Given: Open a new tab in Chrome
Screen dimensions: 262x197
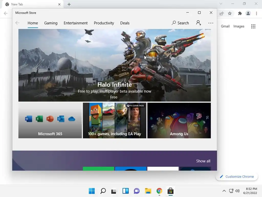Looking at the screenshot, I should (x=69, y=4).
